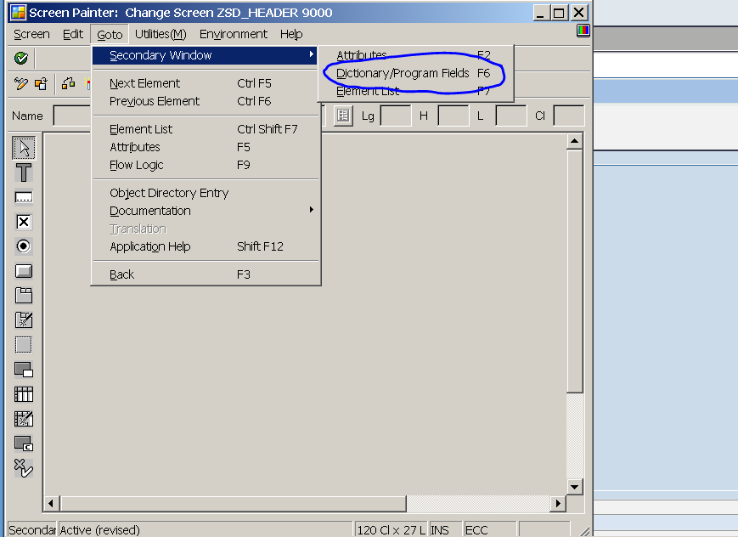This screenshot has width=738, height=537.
Task: Open the Documentation submenu
Action: [149, 211]
